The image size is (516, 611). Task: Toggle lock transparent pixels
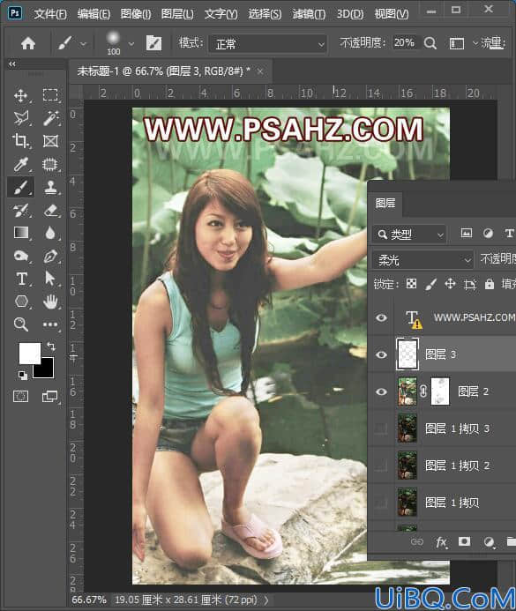click(411, 284)
